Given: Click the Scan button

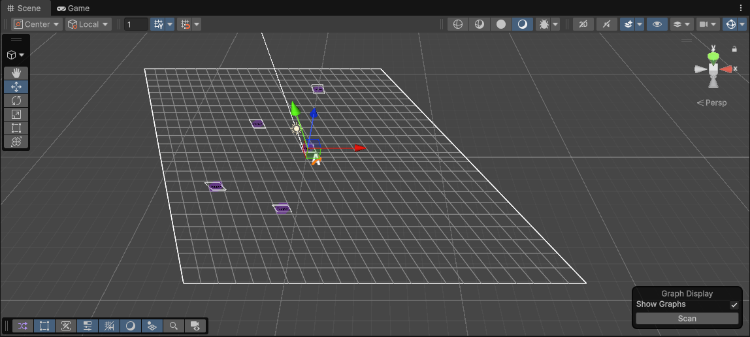Looking at the screenshot, I should 687,319.
